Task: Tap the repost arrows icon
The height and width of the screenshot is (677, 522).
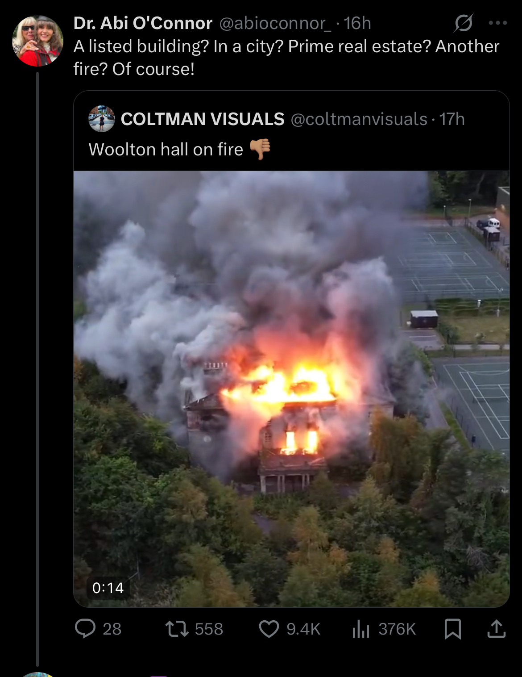Action: (177, 629)
